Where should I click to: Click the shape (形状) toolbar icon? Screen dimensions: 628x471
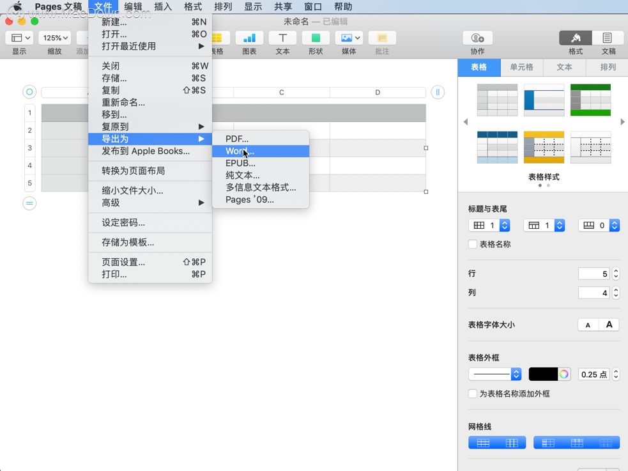coord(316,38)
